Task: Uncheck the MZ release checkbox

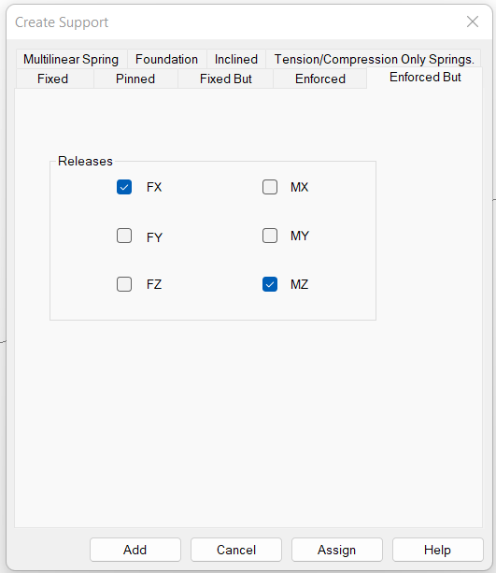Action: (x=270, y=284)
